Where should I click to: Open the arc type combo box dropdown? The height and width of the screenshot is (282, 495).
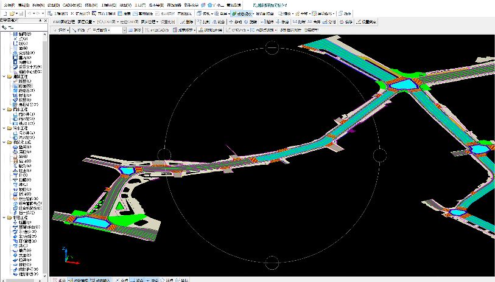coord(124,29)
